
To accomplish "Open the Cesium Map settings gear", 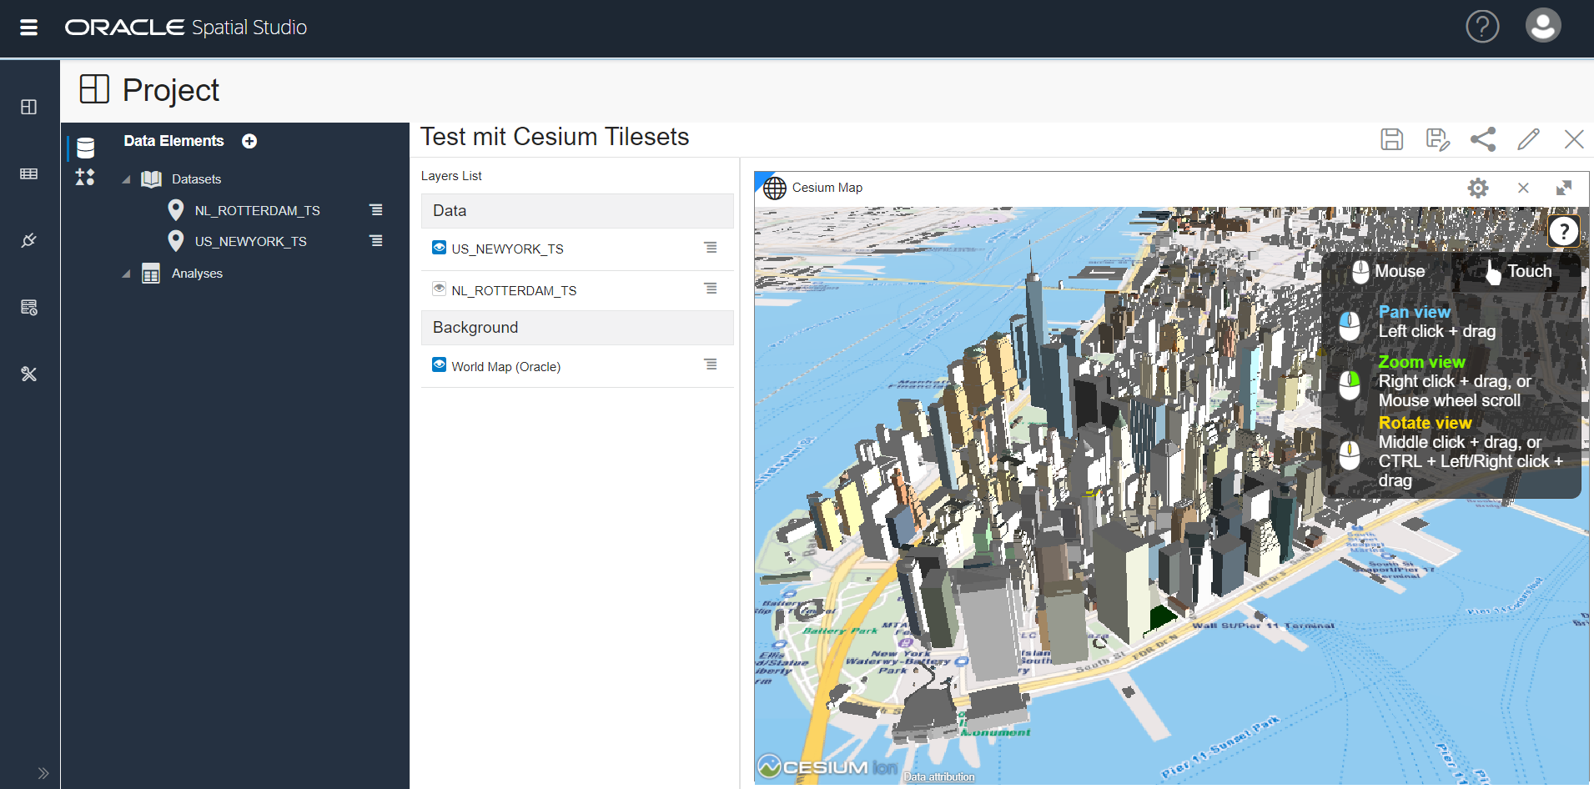I will 1478,188.
